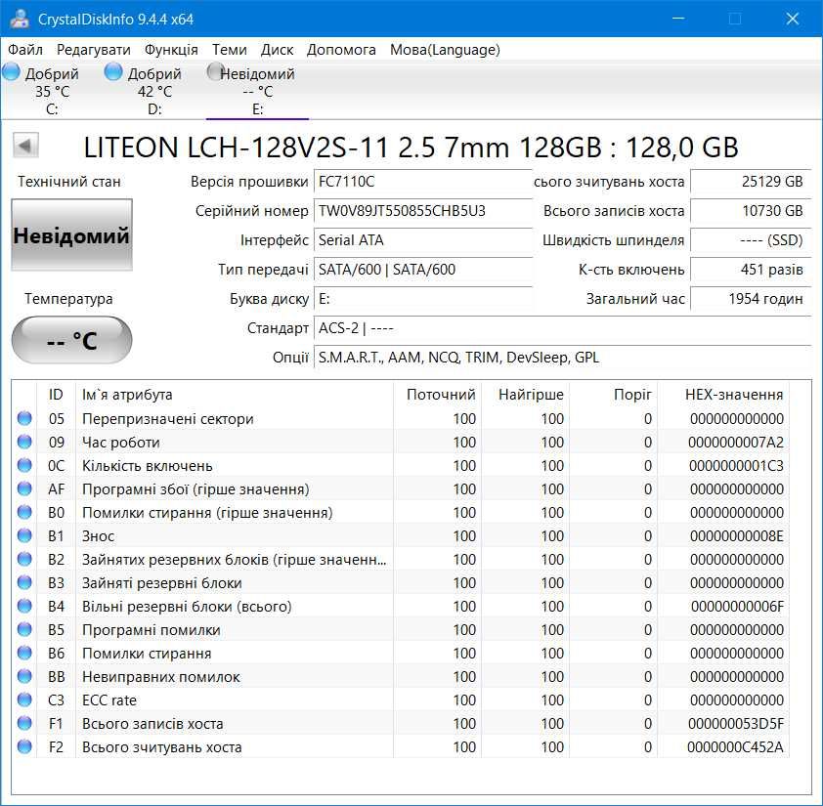The image size is (823, 806).
Task: Click the Найгірше column header
Action: [x=526, y=394]
